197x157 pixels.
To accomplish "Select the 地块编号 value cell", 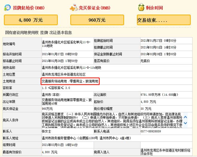I will 66,43.
